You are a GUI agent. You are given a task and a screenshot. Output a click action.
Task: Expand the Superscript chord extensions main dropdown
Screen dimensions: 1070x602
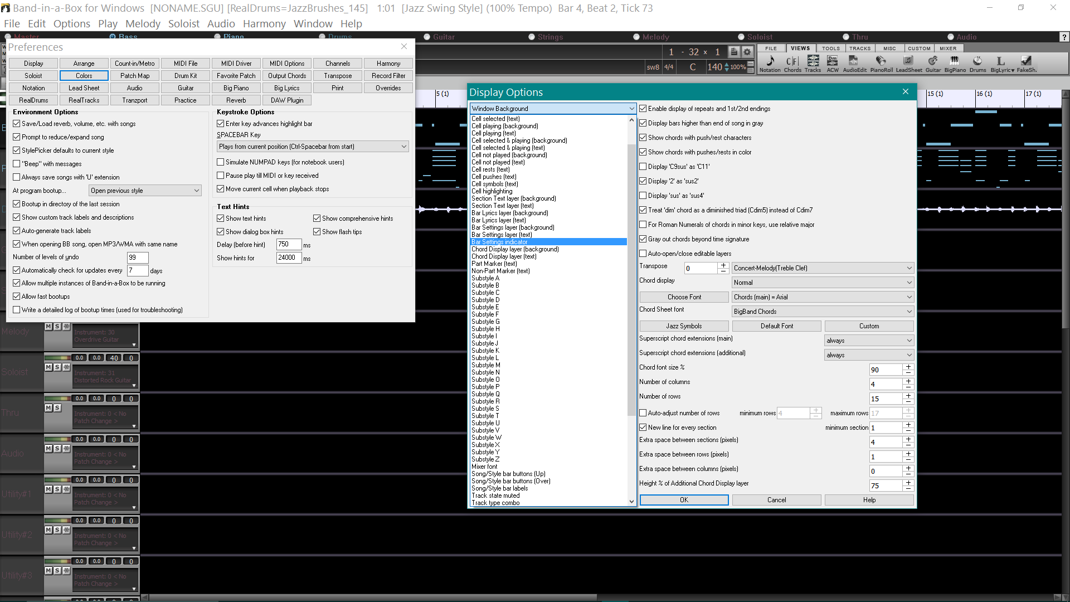908,339
